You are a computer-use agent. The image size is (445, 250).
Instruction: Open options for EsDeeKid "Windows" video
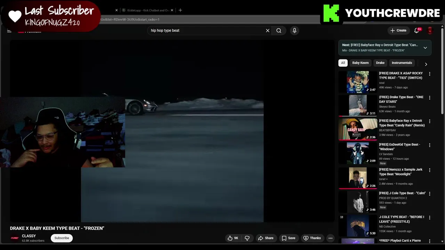pos(430,145)
